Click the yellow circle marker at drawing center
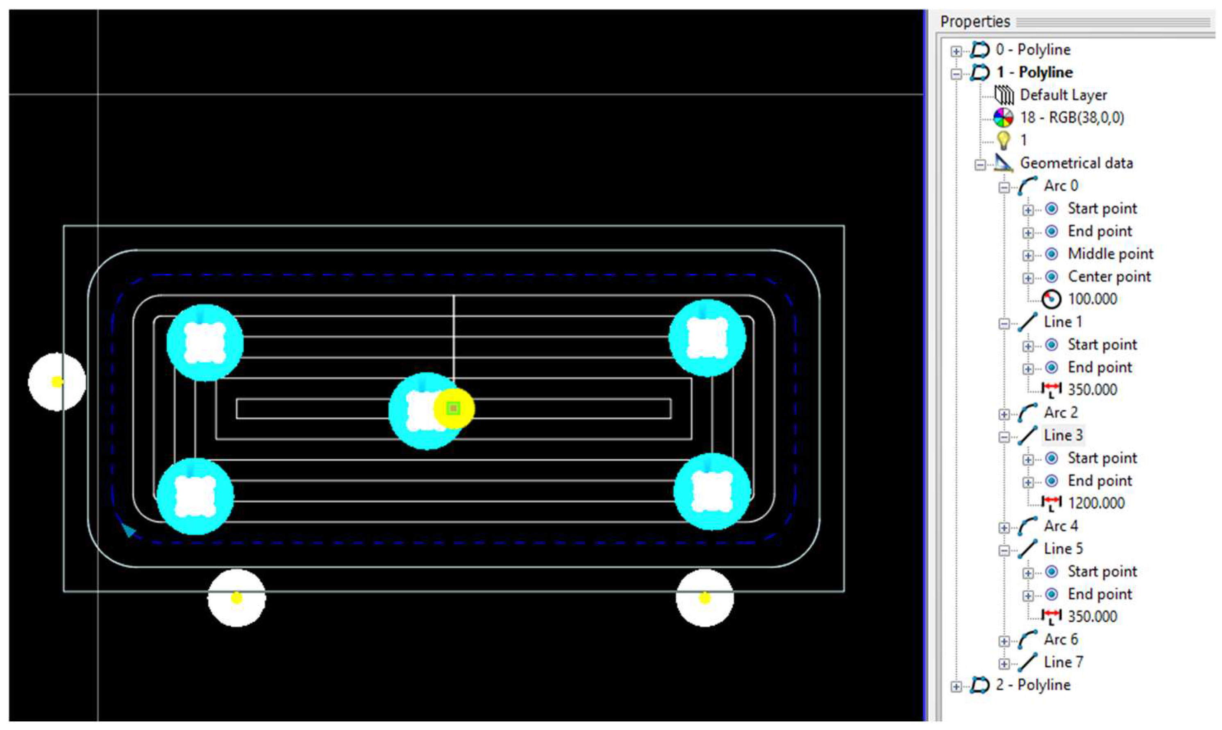Screen dimensions: 1222x730 coord(454,408)
